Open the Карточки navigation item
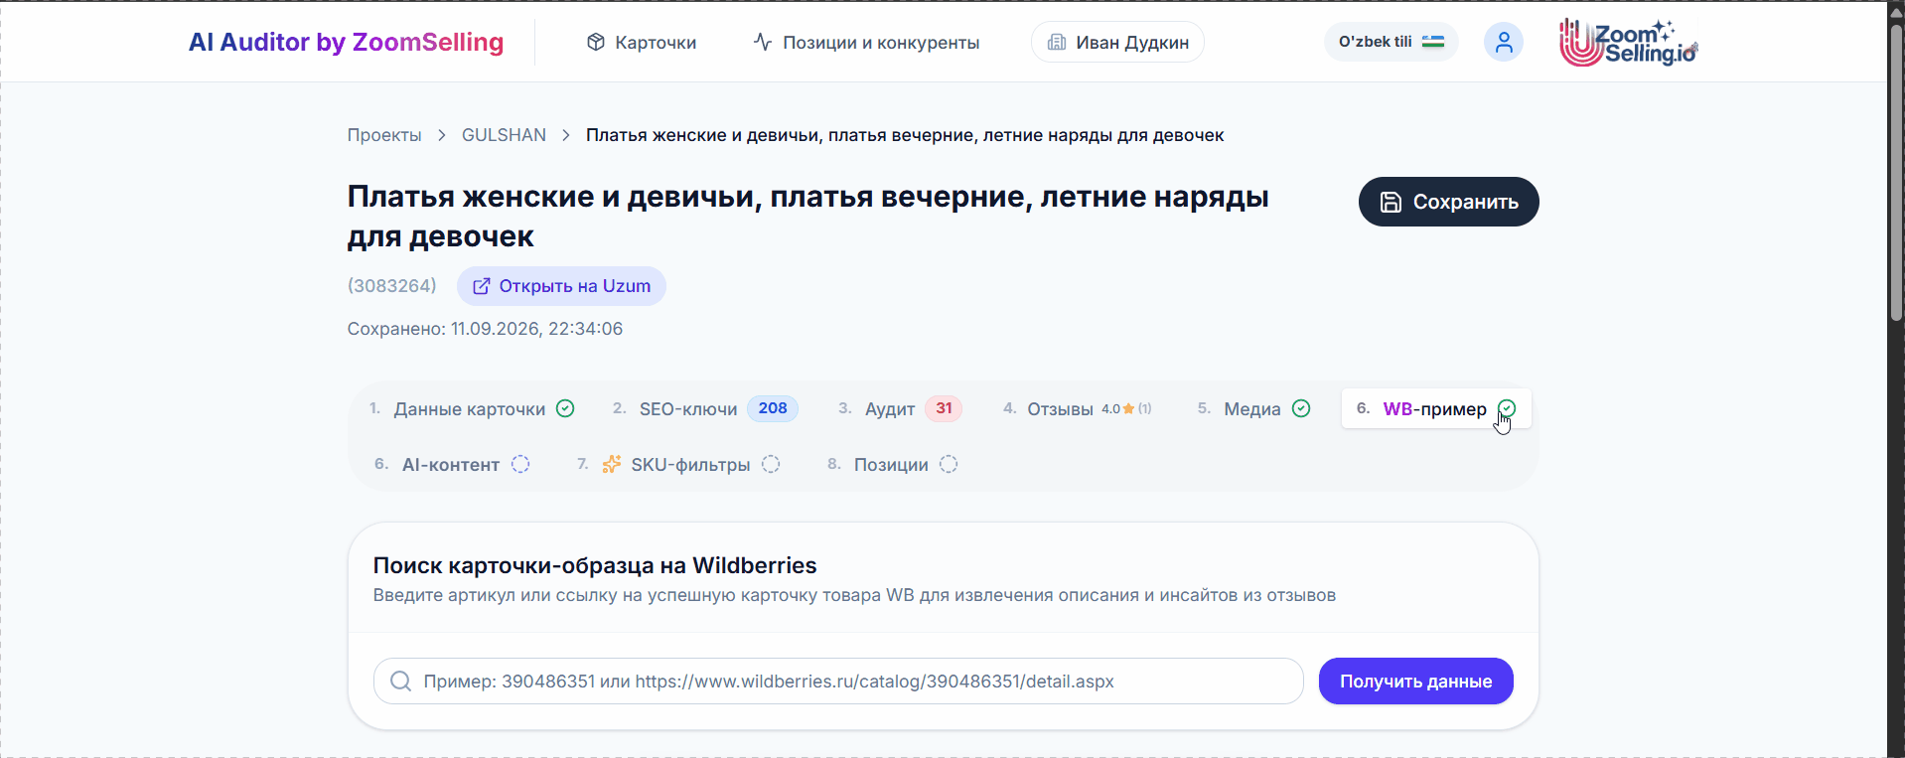 [x=642, y=42]
